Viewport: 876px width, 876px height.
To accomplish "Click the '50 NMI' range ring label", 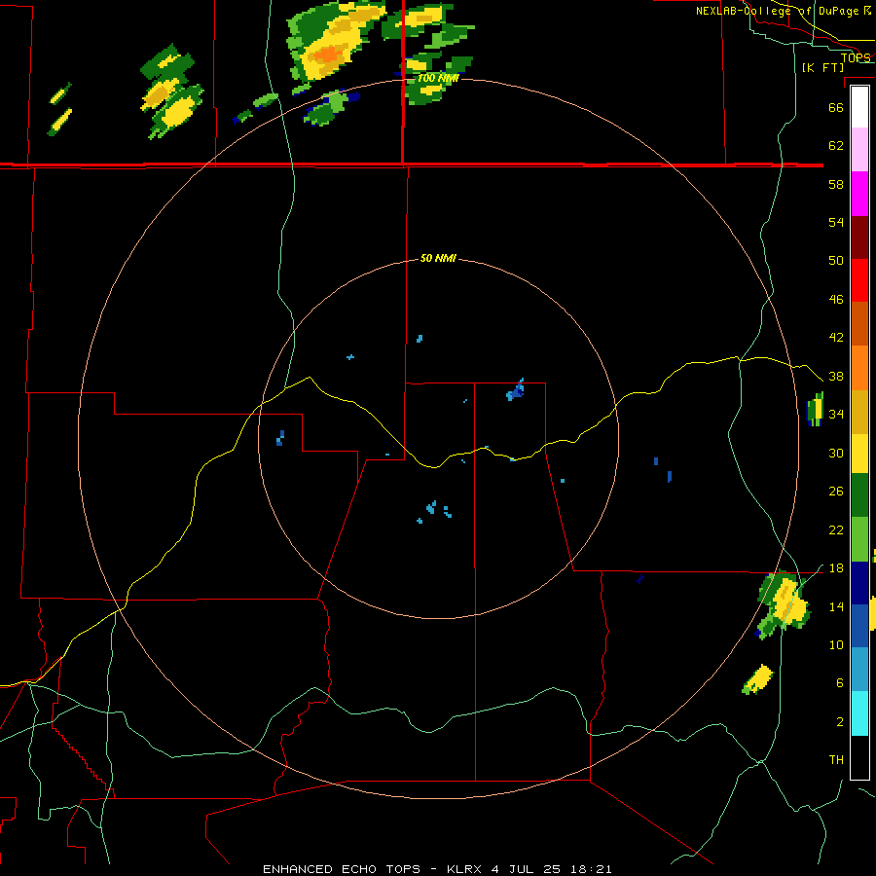I will point(438,258).
